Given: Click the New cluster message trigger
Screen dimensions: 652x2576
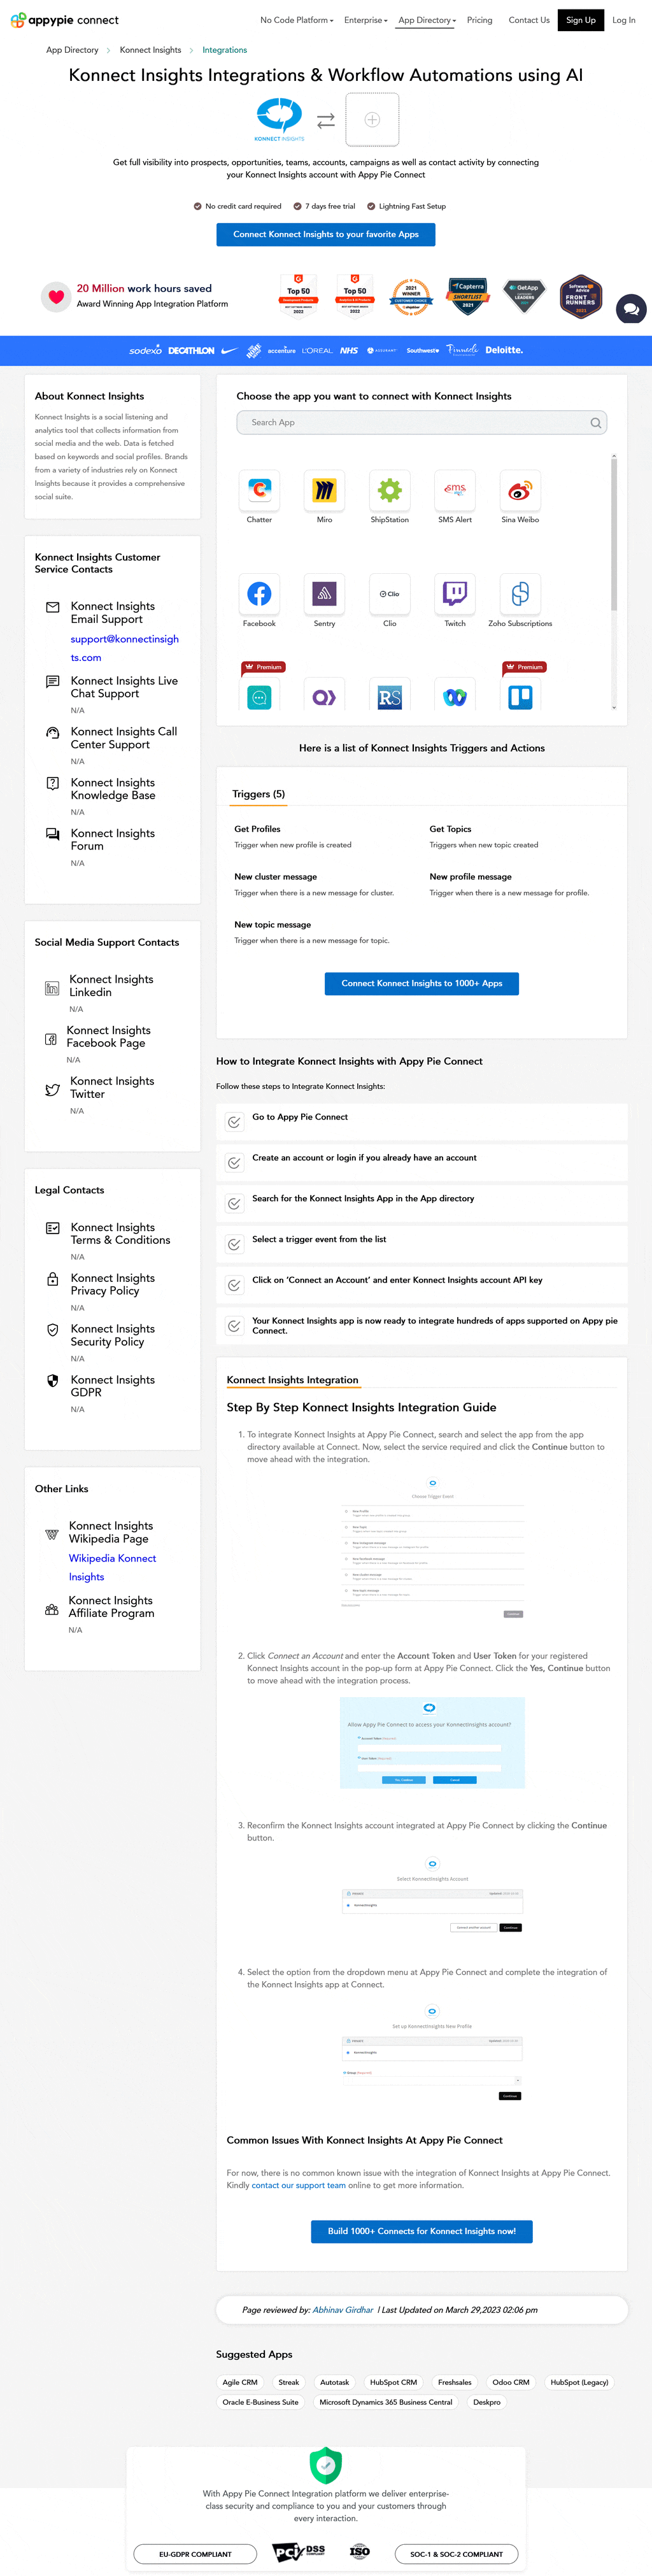Looking at the screenshot, I should click(275, 877).
